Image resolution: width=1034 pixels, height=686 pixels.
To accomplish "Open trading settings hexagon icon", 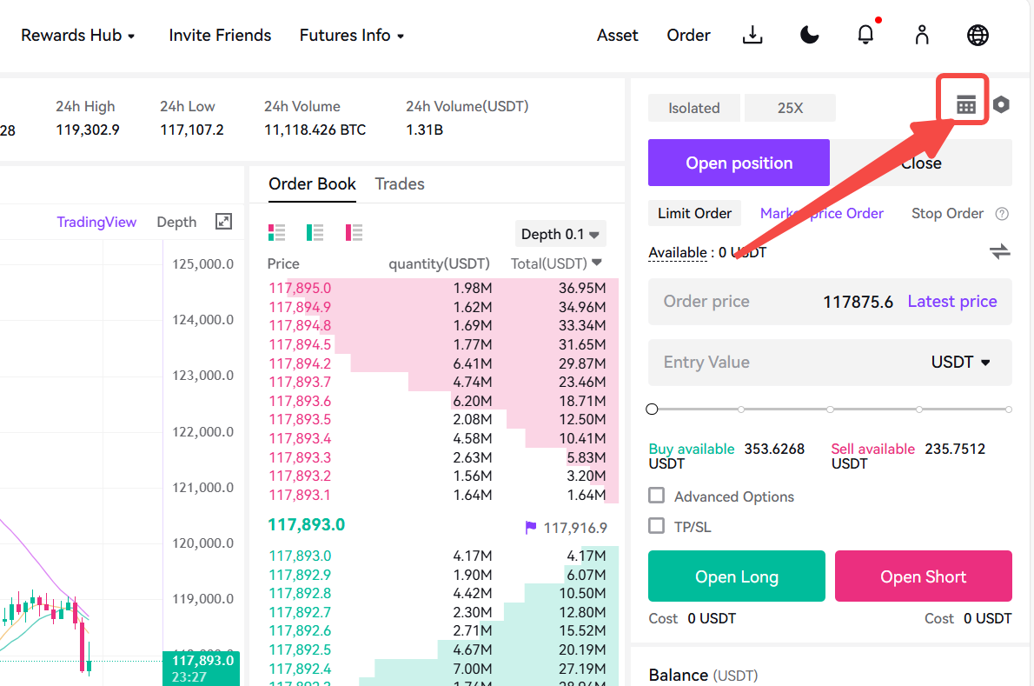I will [1001, 104].
